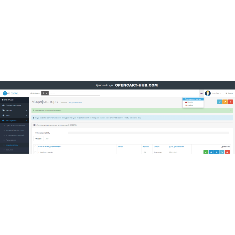Edit the simple url rewrite modification
235x235 pixels.
pos(206,152)
